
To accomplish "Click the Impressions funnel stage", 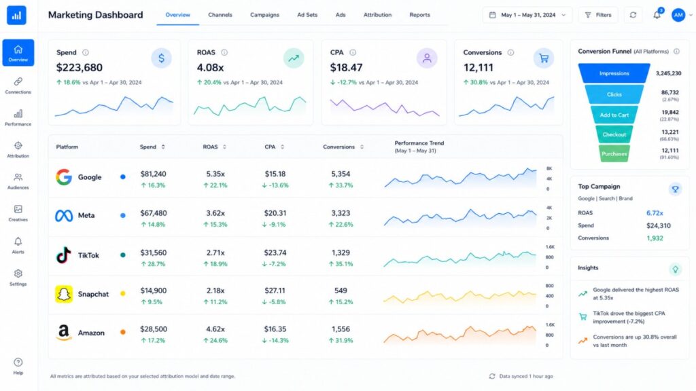I will point(614,73).
